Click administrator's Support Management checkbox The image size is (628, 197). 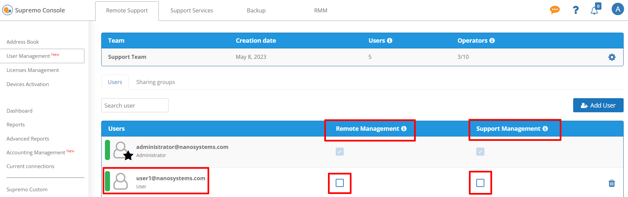(480, 152)
